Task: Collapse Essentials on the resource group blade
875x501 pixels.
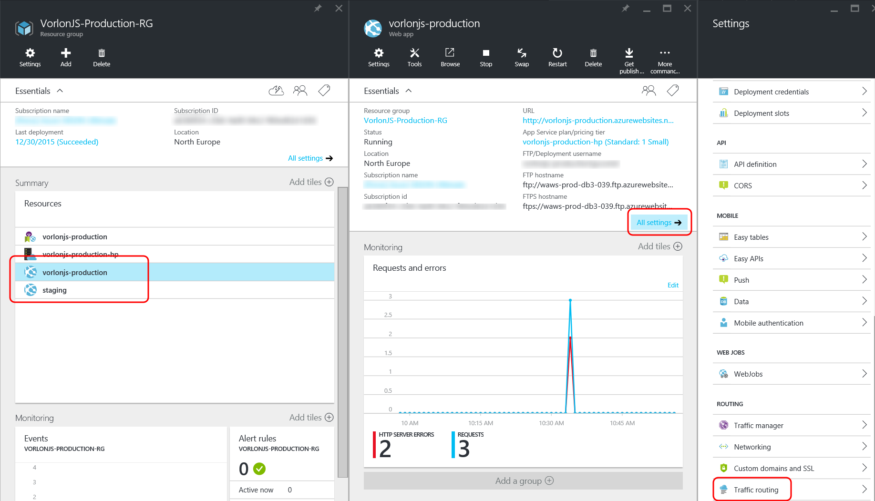Action: point(60,90)
